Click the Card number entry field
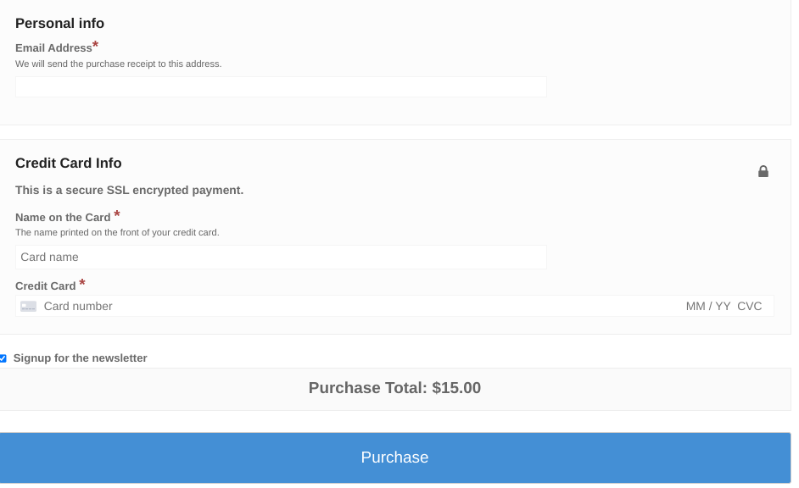799x488 pixels. pyautogui.click(x=339, y=306)
